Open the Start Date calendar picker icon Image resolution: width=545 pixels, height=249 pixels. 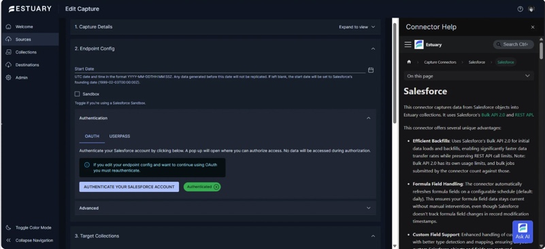(371, 70)
